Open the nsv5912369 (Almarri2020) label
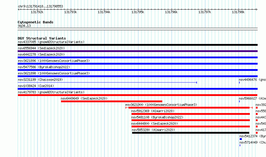The height and width of the screenshot is (157, 266). [153, 111]
